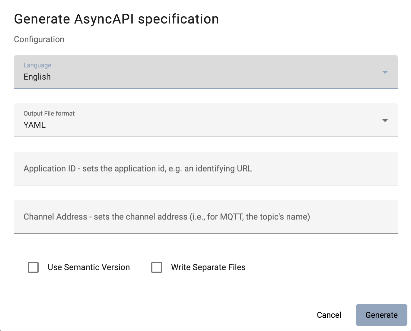Cancel the AsyncAPI generation dialog
This screenshot has width=411, height=331.
click(329, 315)
